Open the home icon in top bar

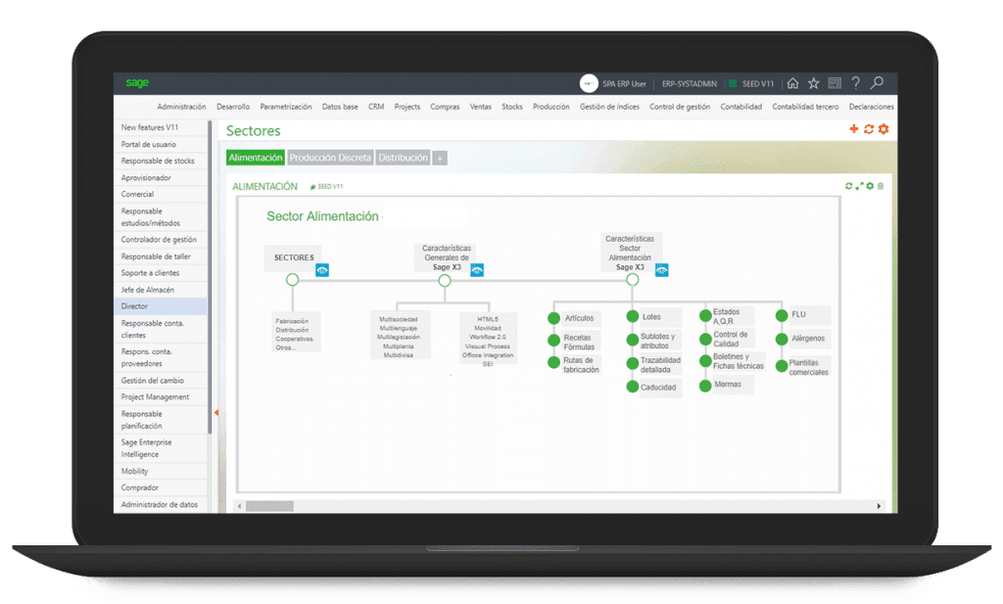coord(792,83)
